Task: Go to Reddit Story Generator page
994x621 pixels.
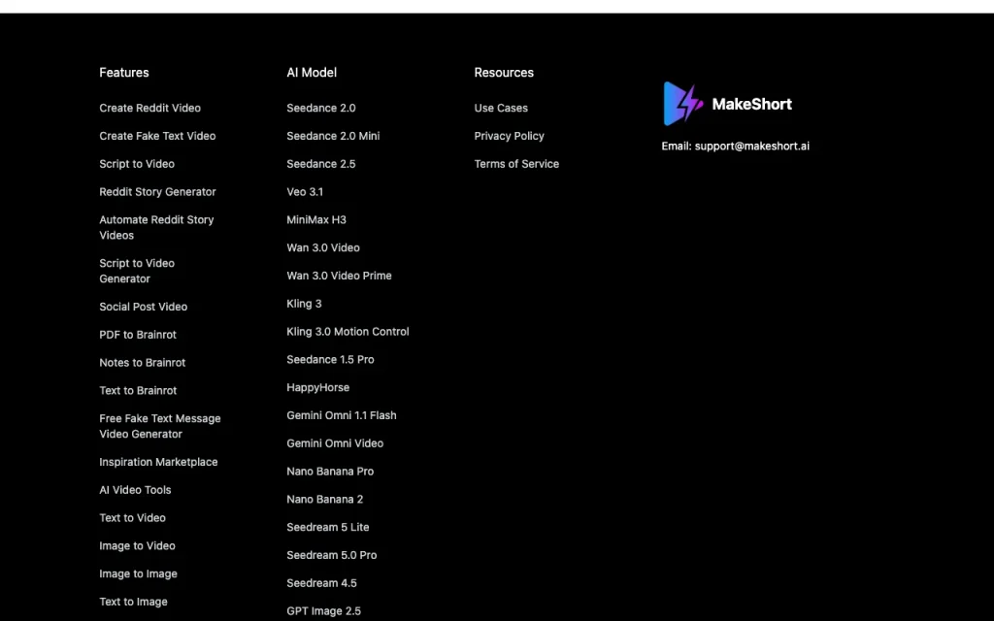Action: coord(157,191)
